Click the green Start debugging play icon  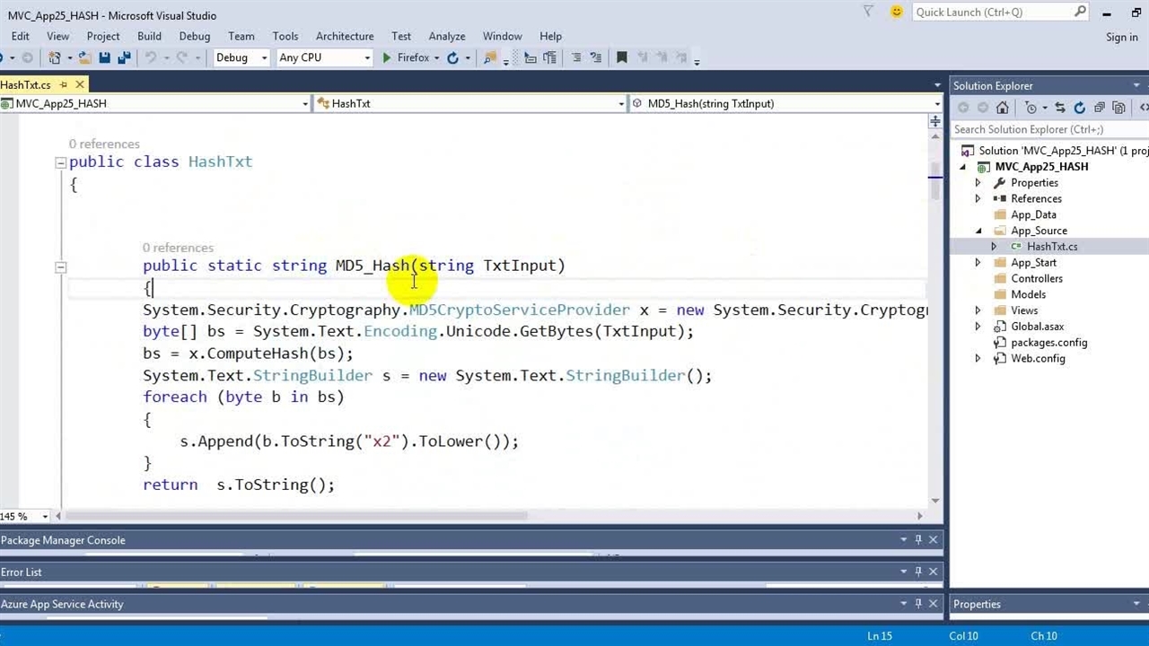tap(386, 57)
